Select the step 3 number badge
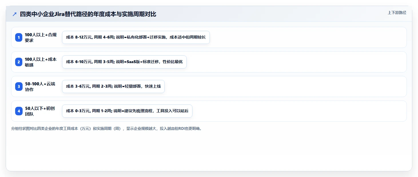This screenshot has height=177, width=418. tap(19, 87)
